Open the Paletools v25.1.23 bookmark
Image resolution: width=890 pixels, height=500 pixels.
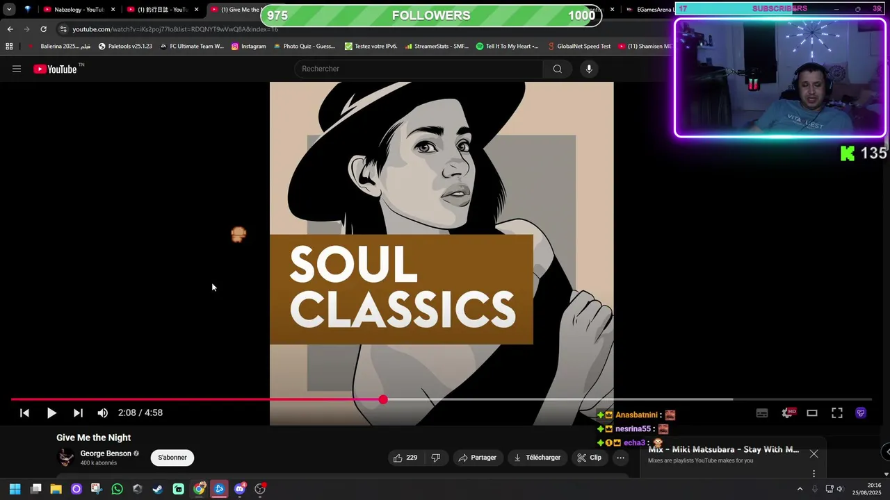pos(125,47)
